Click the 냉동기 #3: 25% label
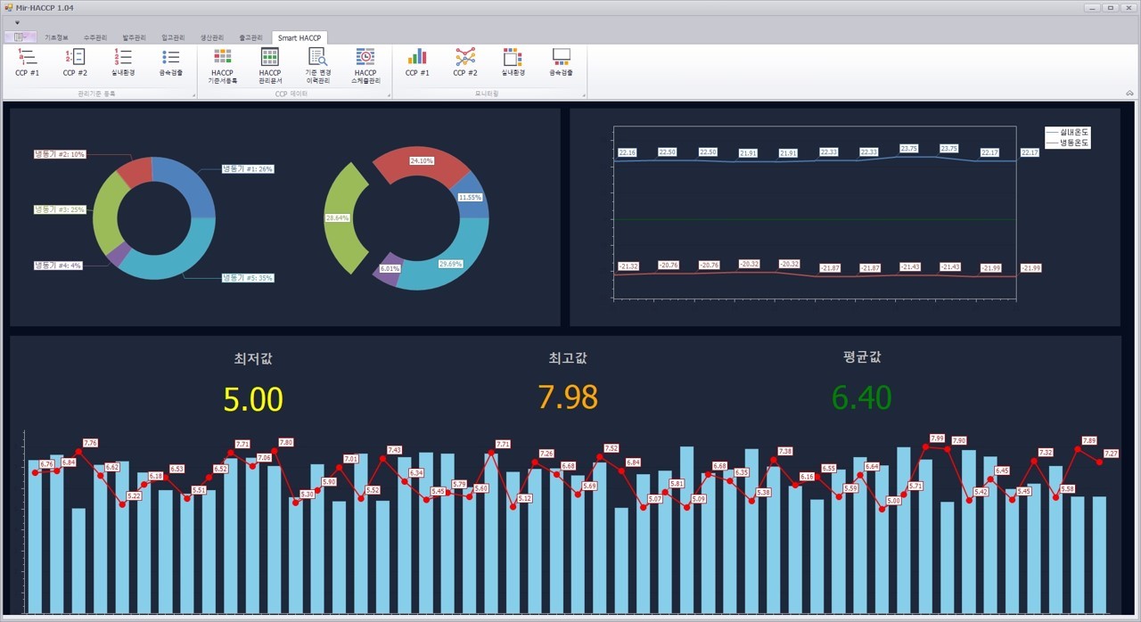The image size is (1141, 622). 60,209
